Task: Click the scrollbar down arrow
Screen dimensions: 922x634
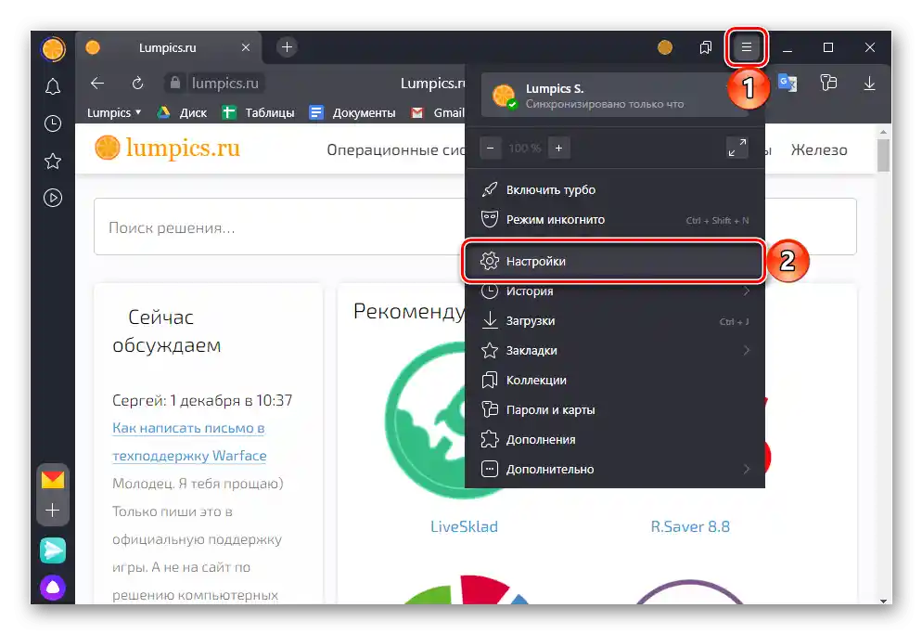Action: pos(883,601)
